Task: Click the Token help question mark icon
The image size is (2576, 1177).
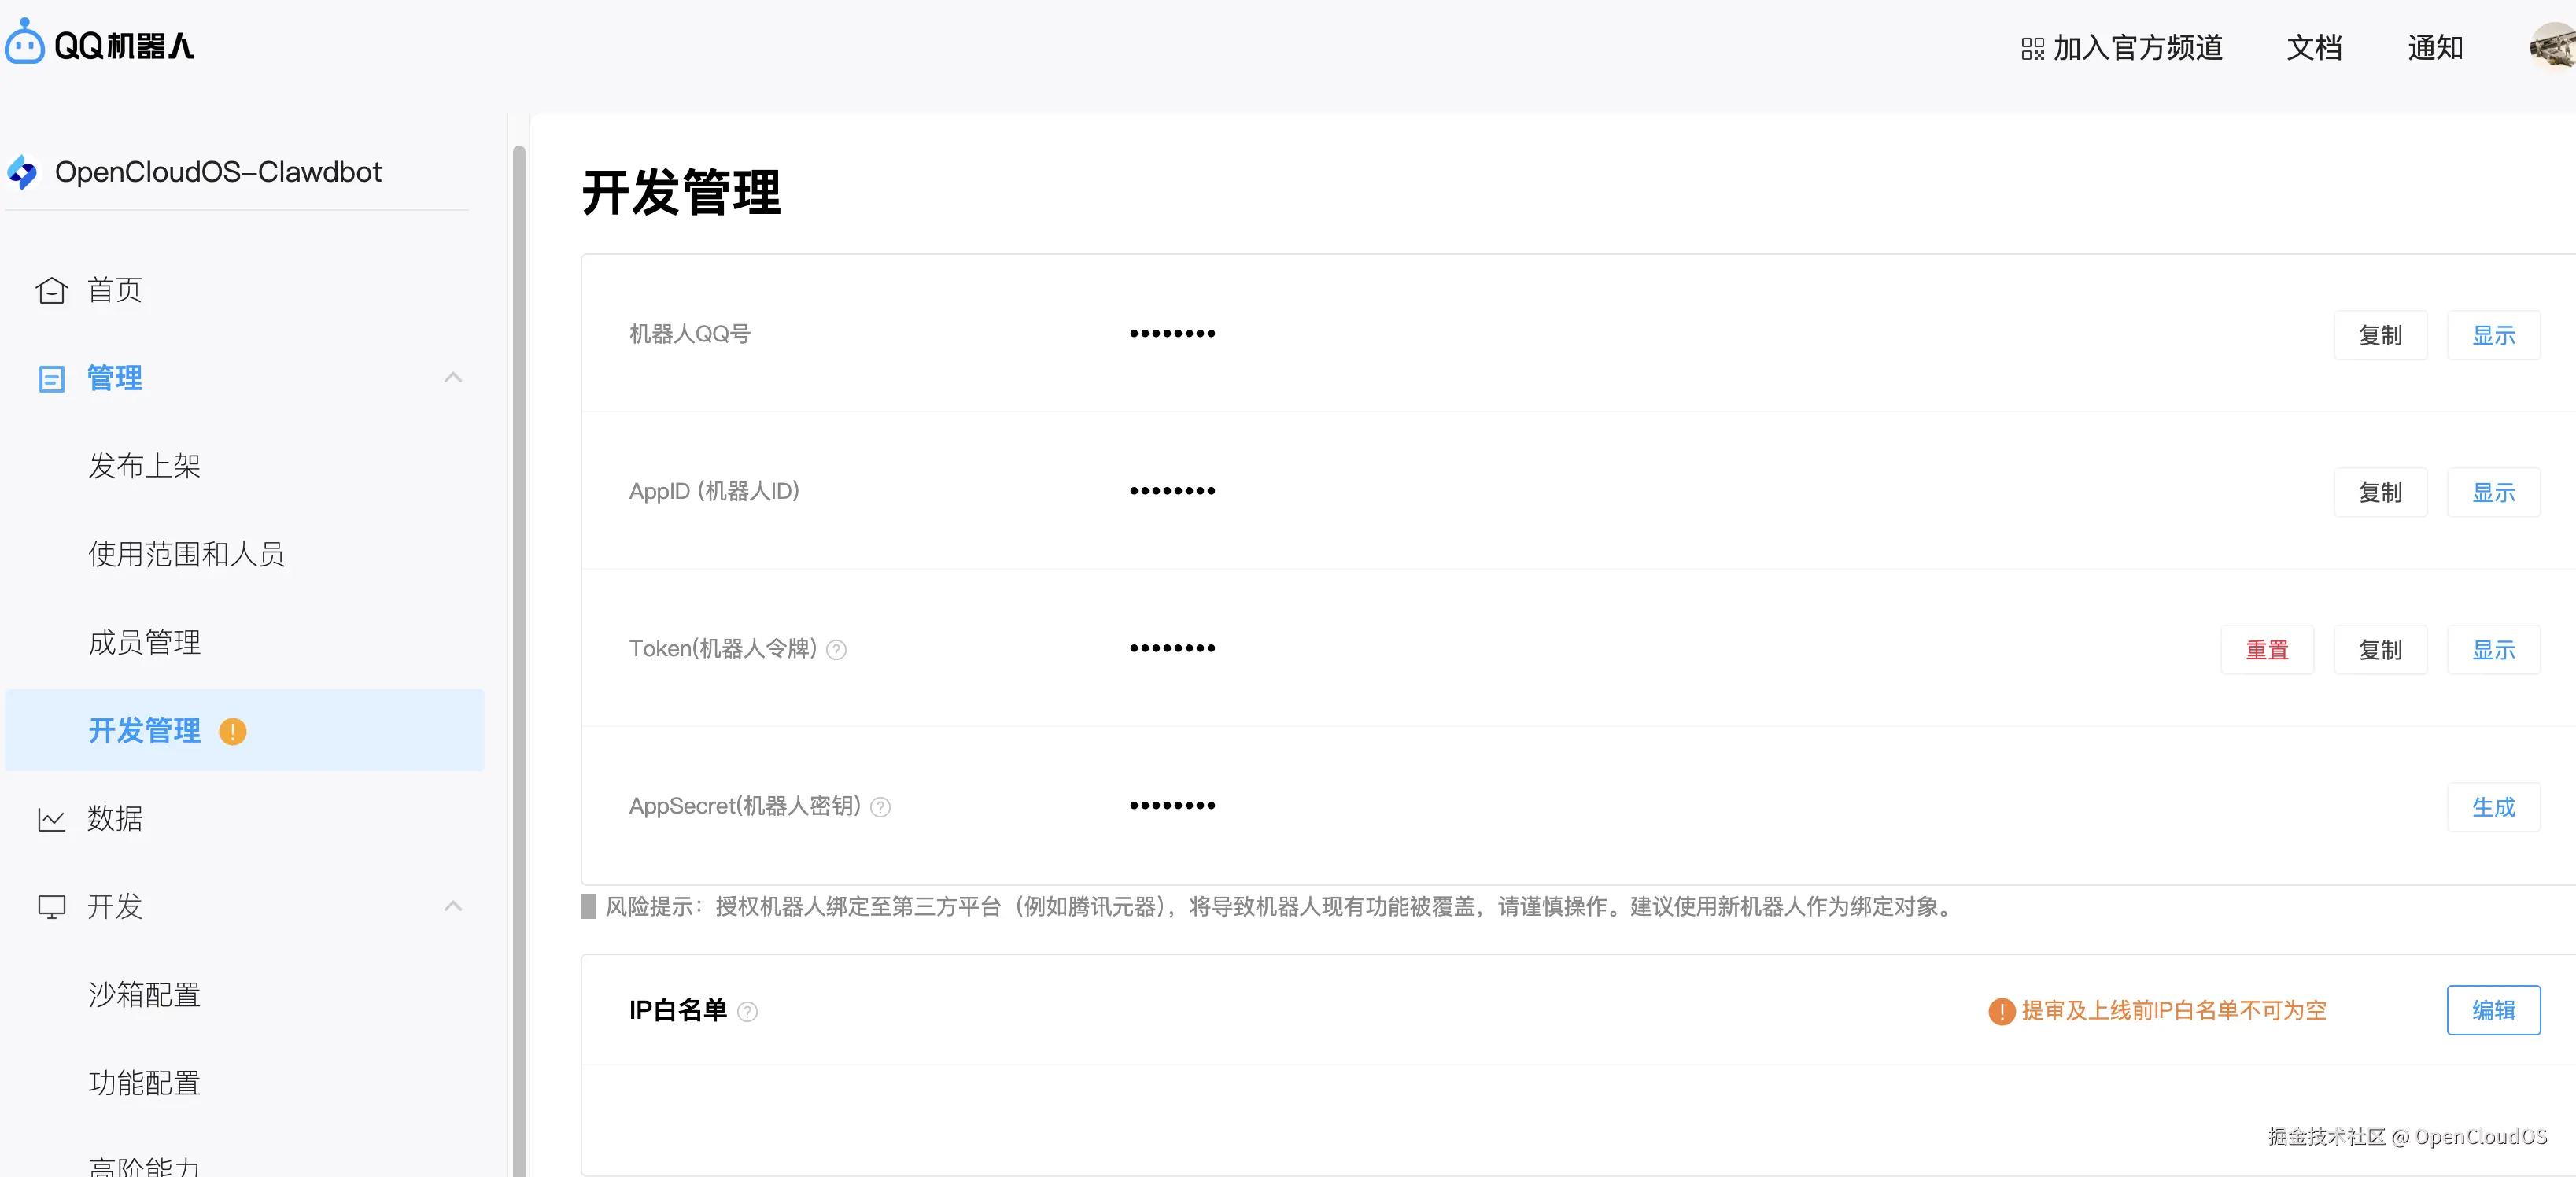Action: (837, 650)
